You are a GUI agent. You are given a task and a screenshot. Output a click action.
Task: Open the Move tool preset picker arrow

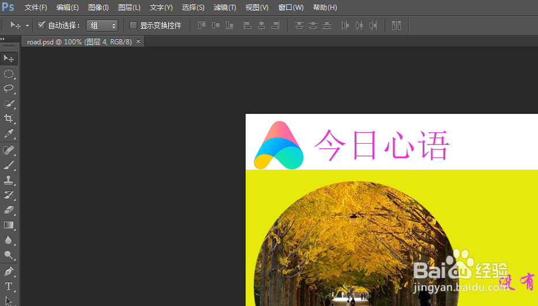(27, 26)
